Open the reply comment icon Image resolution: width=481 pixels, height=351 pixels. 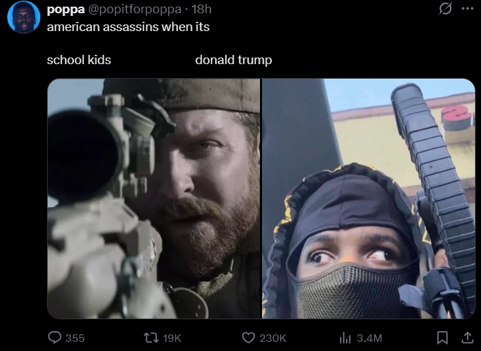click(x=55, y=338)
